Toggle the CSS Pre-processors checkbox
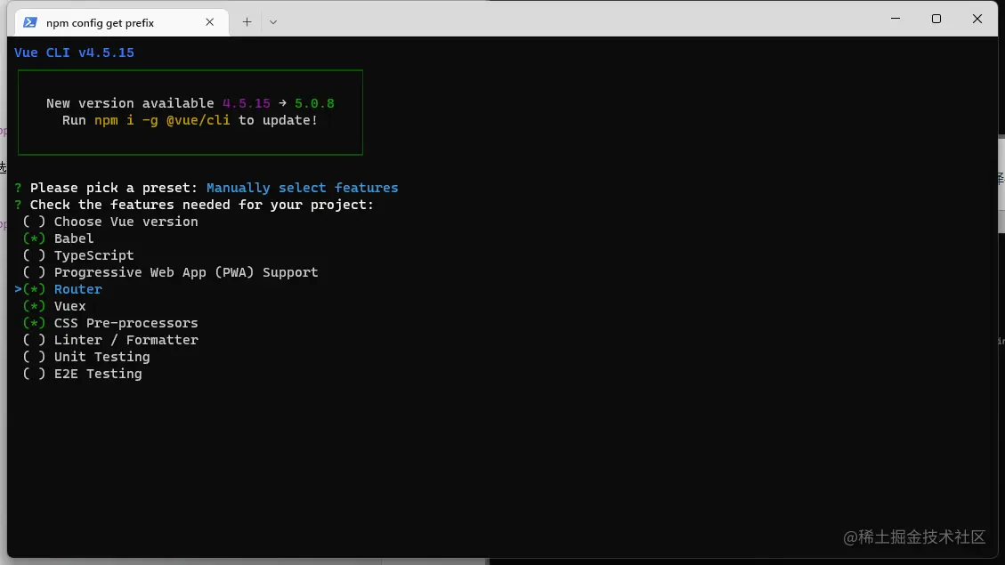1005x565 pixels. (34, 324)
